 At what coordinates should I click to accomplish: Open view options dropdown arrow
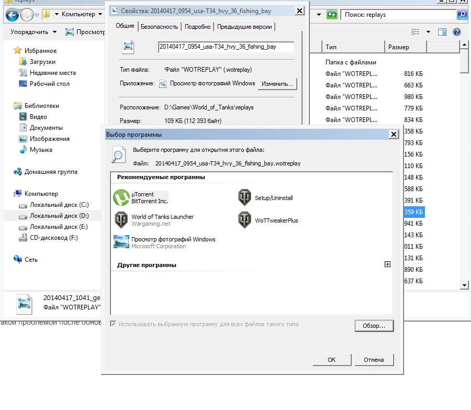pyautogui.click(x=428, y=32)
